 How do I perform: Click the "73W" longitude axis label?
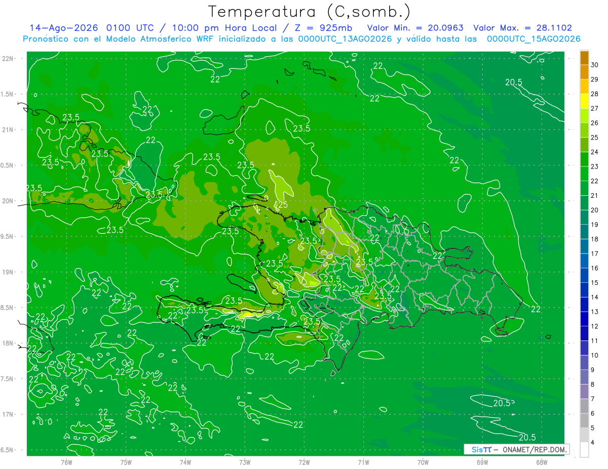tap(245, 462)
